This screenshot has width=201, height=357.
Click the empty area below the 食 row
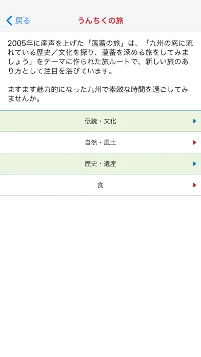coord(100,276)
